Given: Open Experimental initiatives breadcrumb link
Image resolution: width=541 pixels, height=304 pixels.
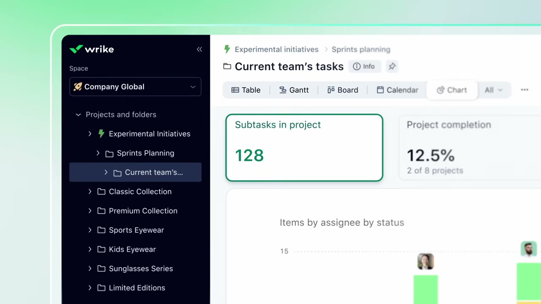Looking at the screenshot, I should 276,49.
